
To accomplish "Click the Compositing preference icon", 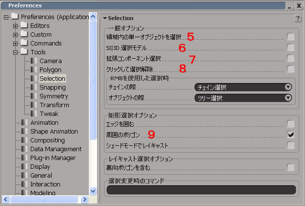I will pyautogui.click(x=24, y=140).
